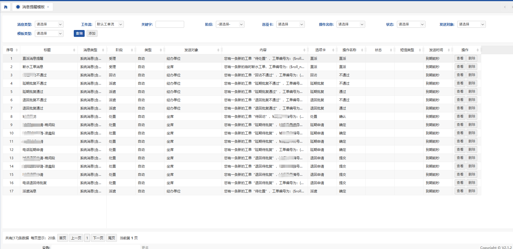Sort by 操作名称 column arrows

pyautogui.click(x=362, y=50)
